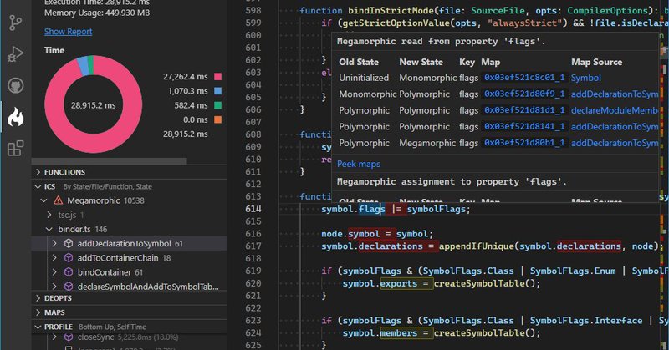Click the pink 27,262.4 ms legend swatch
This screenshot has width=669, height=350.
[217, 77]
